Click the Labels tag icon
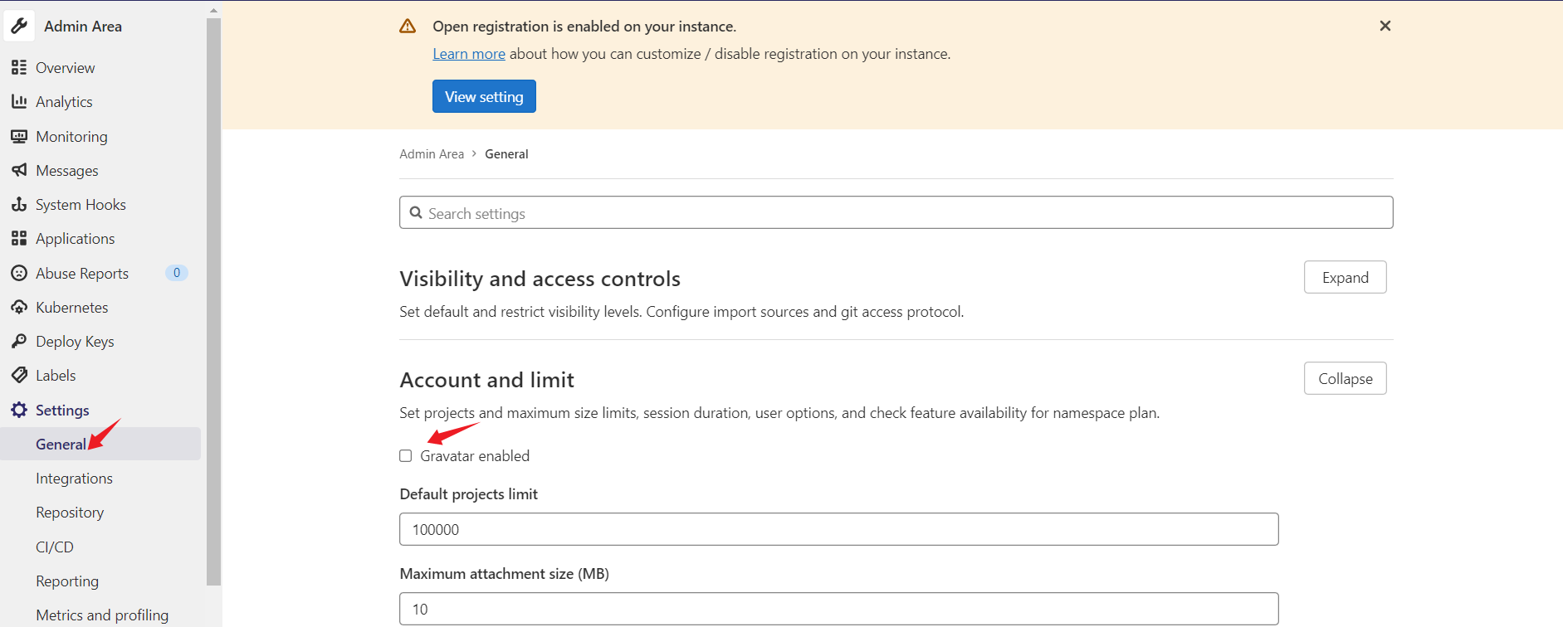The width and height of the screenshot is (1563, 627). pos(19,375)
